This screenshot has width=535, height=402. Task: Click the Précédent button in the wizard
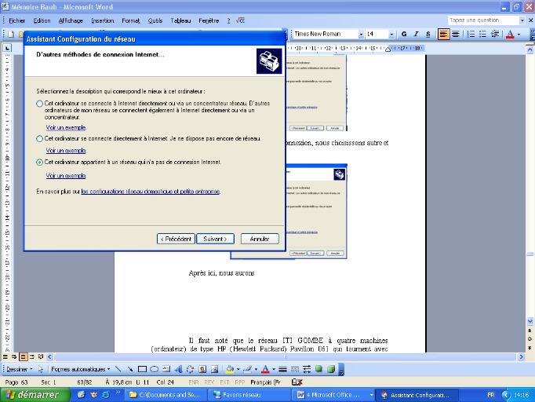pos(176,239)
